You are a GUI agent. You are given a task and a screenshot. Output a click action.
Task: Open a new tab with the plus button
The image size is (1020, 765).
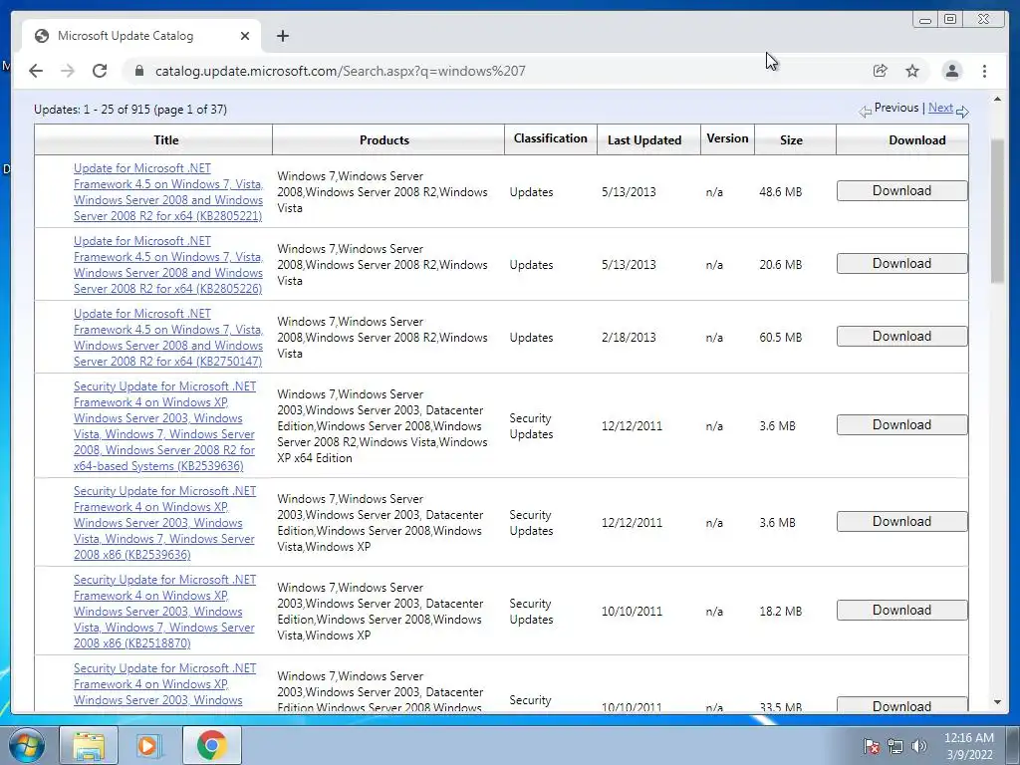pos(282,36)
